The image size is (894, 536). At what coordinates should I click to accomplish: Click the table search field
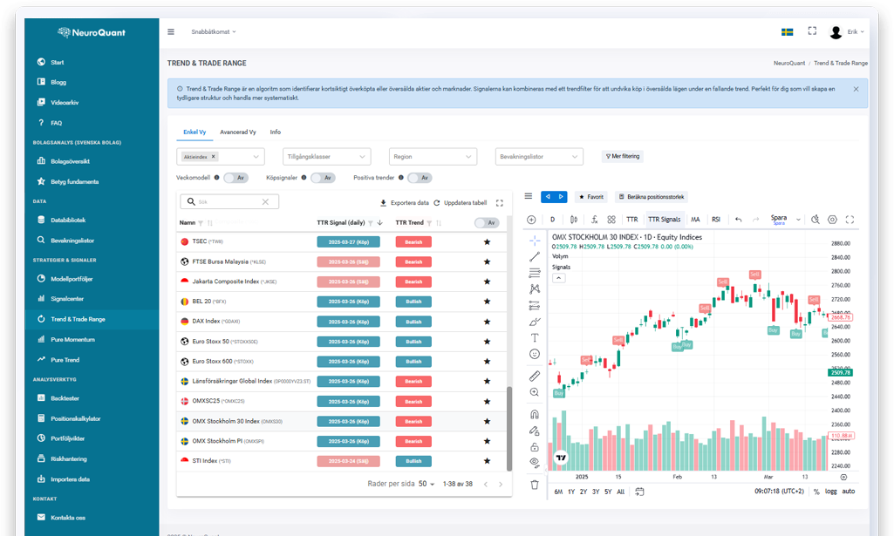click(x=229, y=201)
